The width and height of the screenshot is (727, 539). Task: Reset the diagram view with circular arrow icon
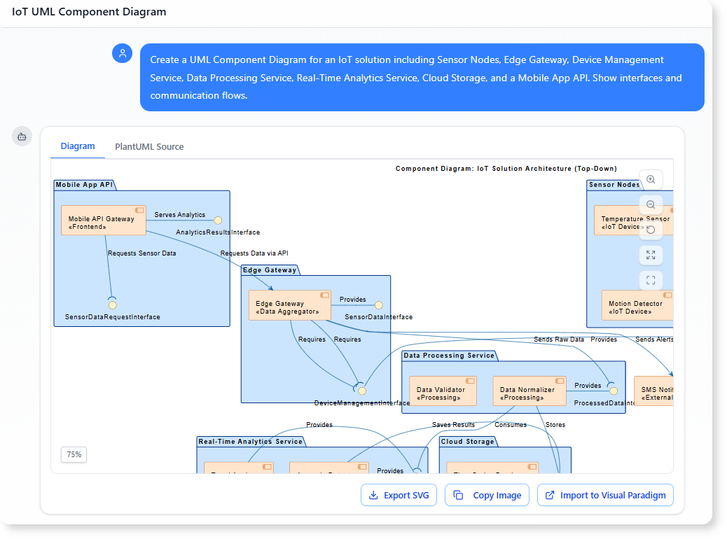click(651, 230)
